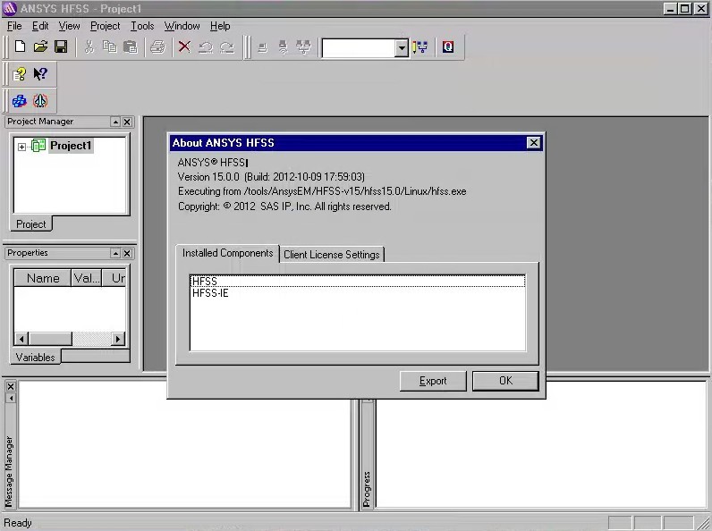The height and width of the screenshot is (531, 712).
Task: Click the What's This pointer help icon
Action: pos(40,74)
